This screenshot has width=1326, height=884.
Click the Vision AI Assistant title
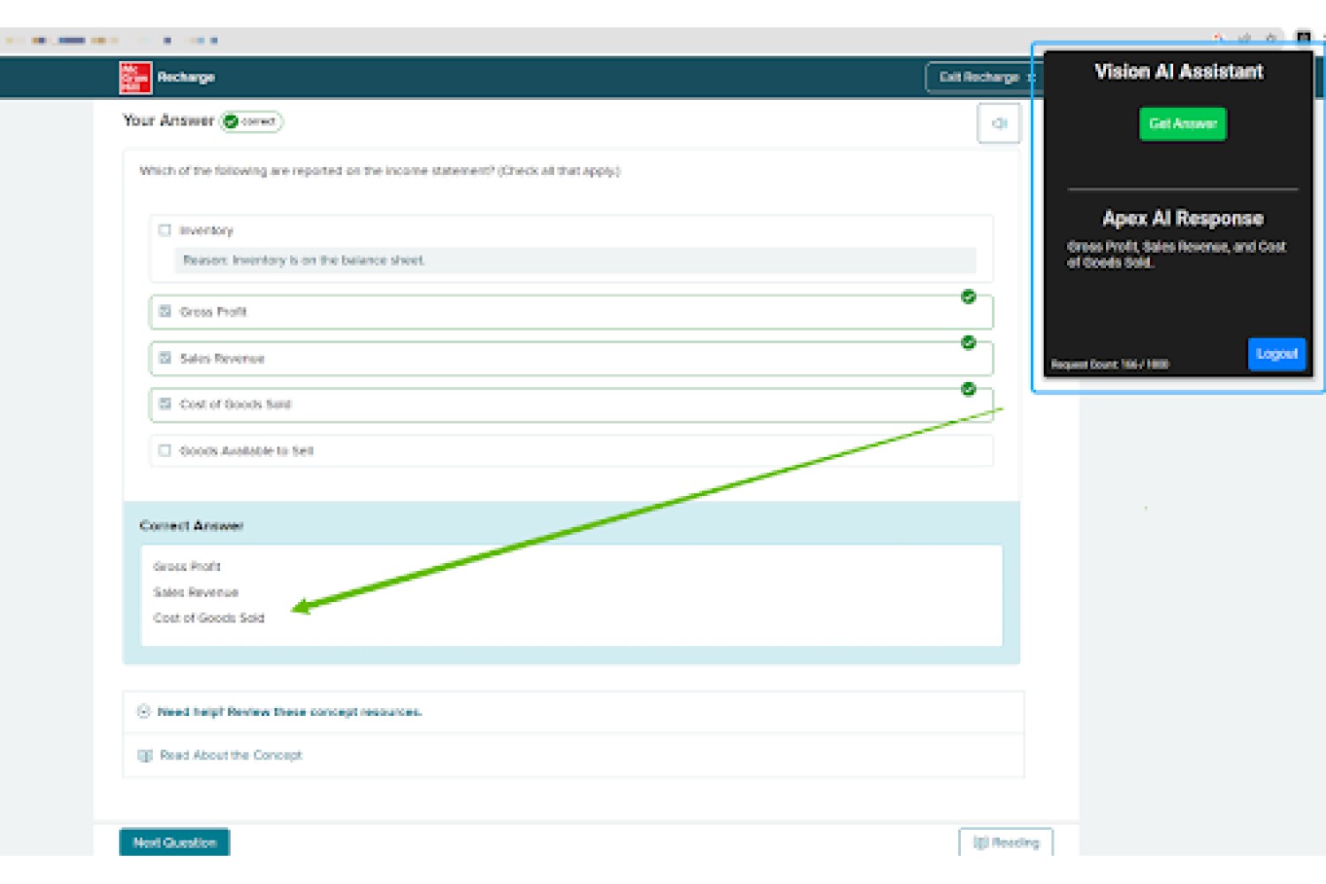click(x=1178, y=72)
